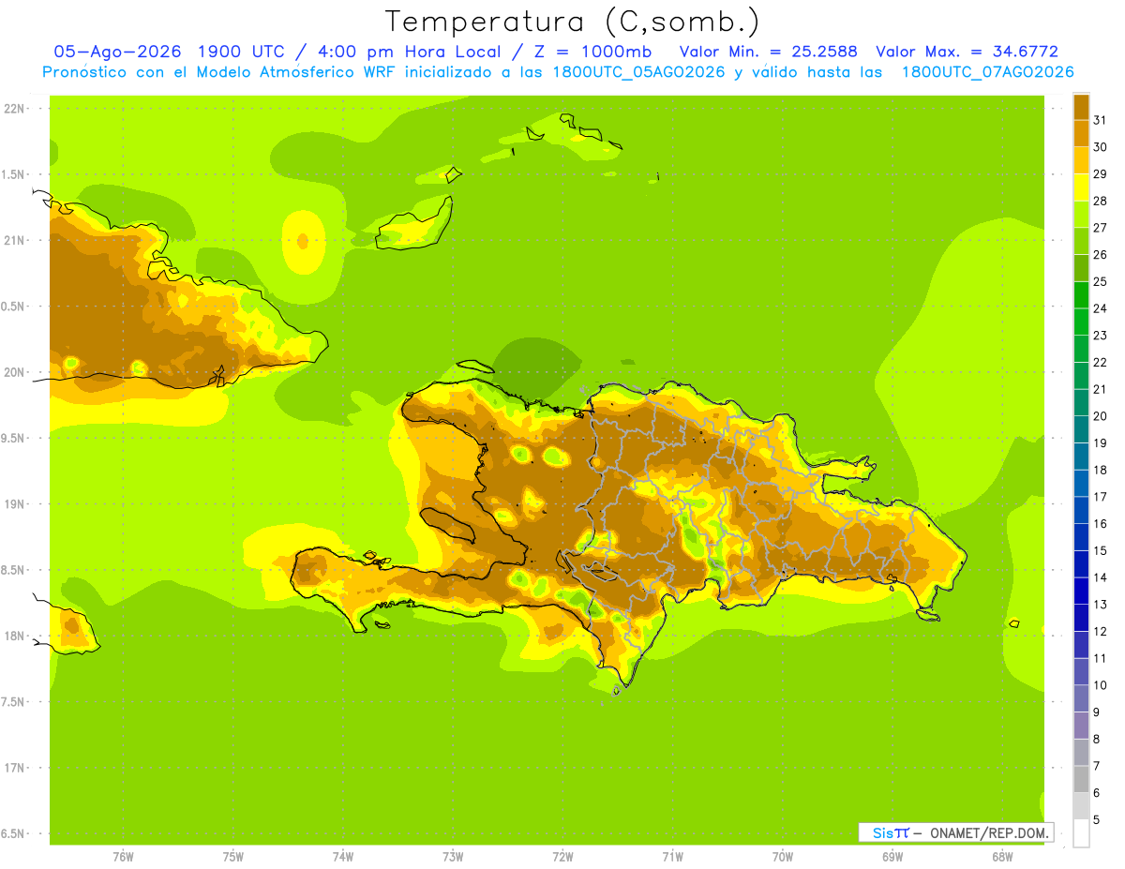
Task: Click the "68W" longitude axis label
Action: tap(1002, 857)
